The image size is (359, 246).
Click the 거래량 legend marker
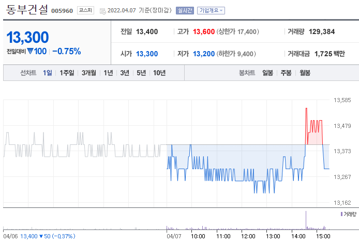(341, 214)
